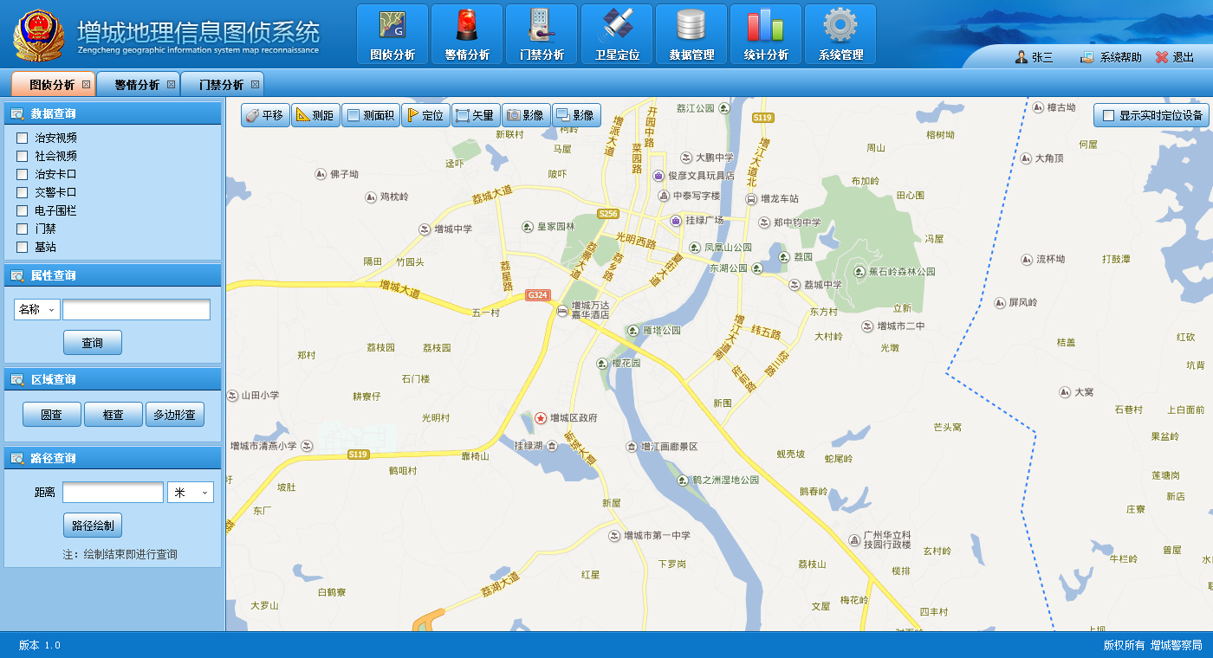The height and width of the screenshot is (658, 1213).
Task: Click 增城中学 school marker on map
Action: coord(425,229)
